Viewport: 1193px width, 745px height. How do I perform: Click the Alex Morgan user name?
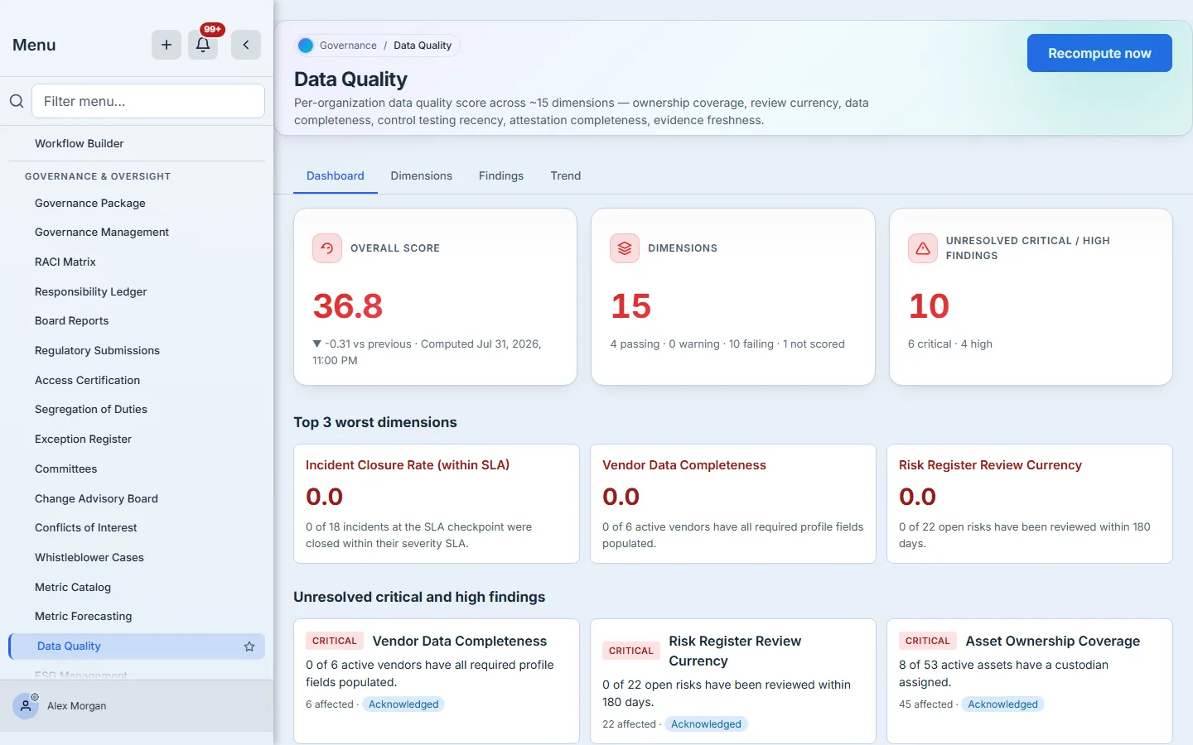[x=77, y=706]
